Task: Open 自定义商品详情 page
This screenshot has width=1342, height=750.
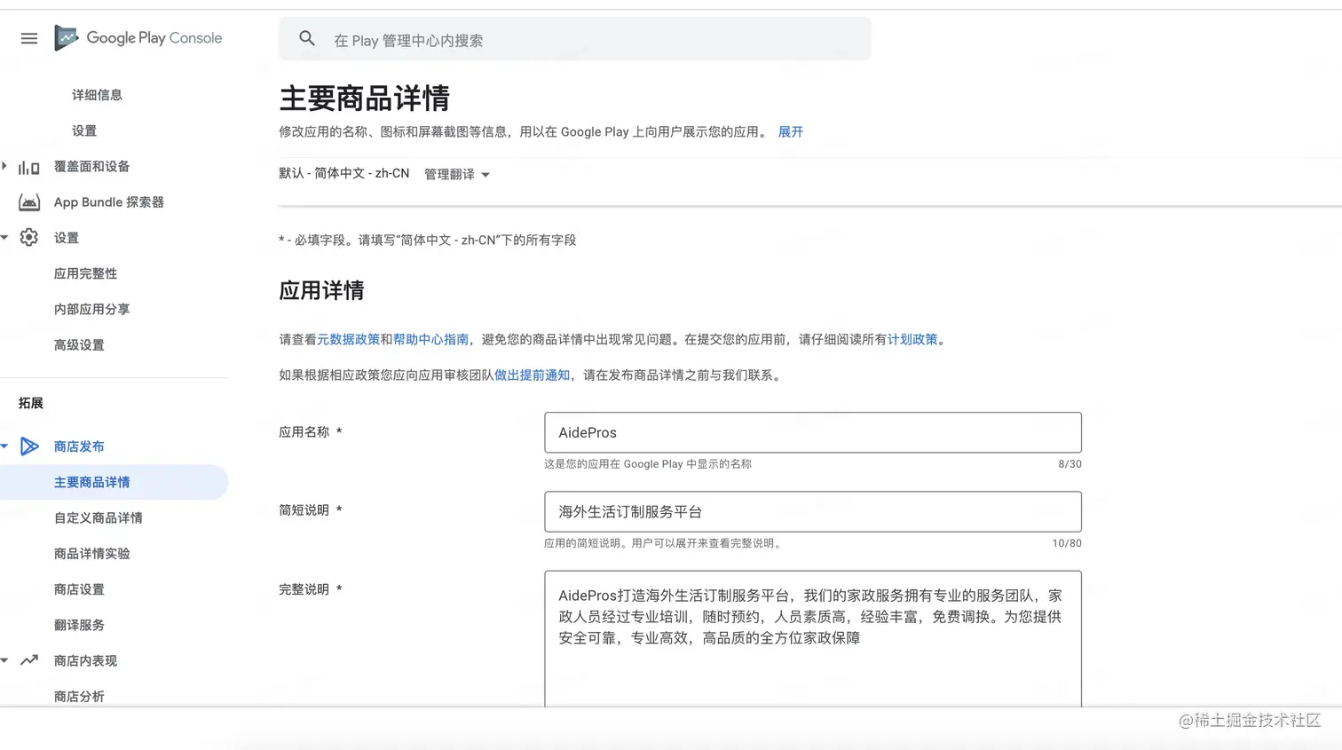Action: [98, 517]
